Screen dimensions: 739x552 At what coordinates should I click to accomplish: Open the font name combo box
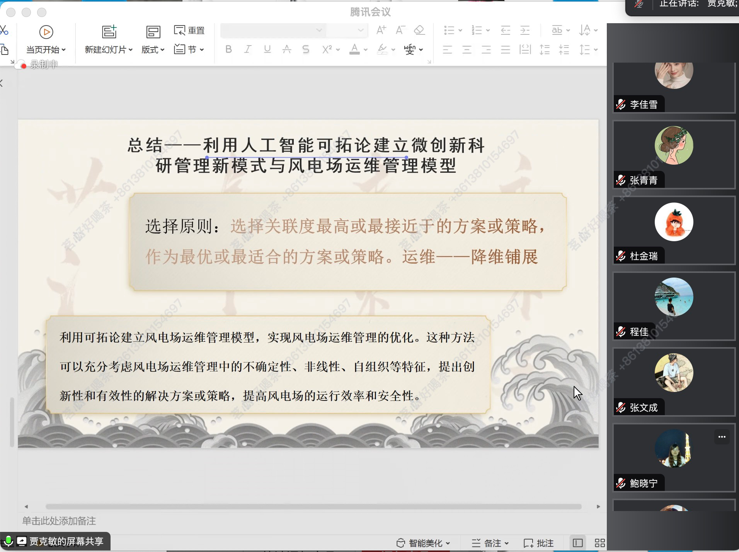coord(273,30)
